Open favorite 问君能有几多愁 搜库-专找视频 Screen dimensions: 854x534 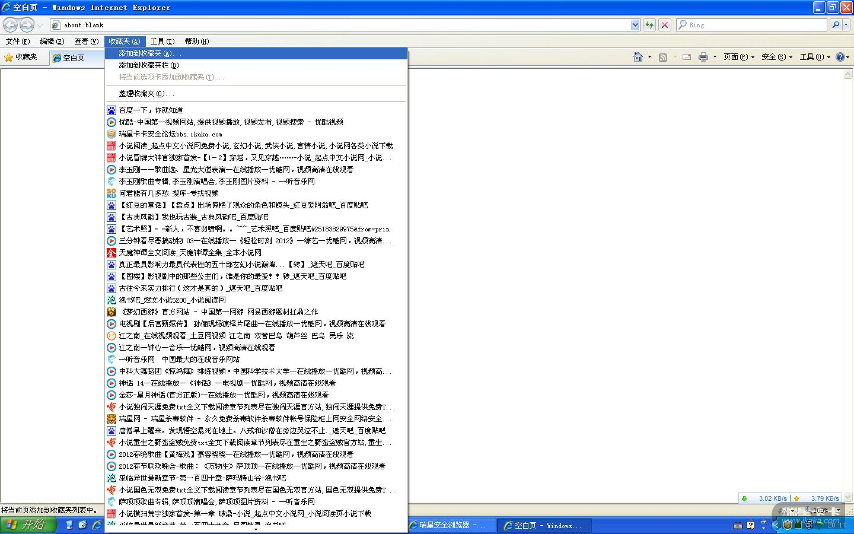pyautogui.click(x=256, y=193)
